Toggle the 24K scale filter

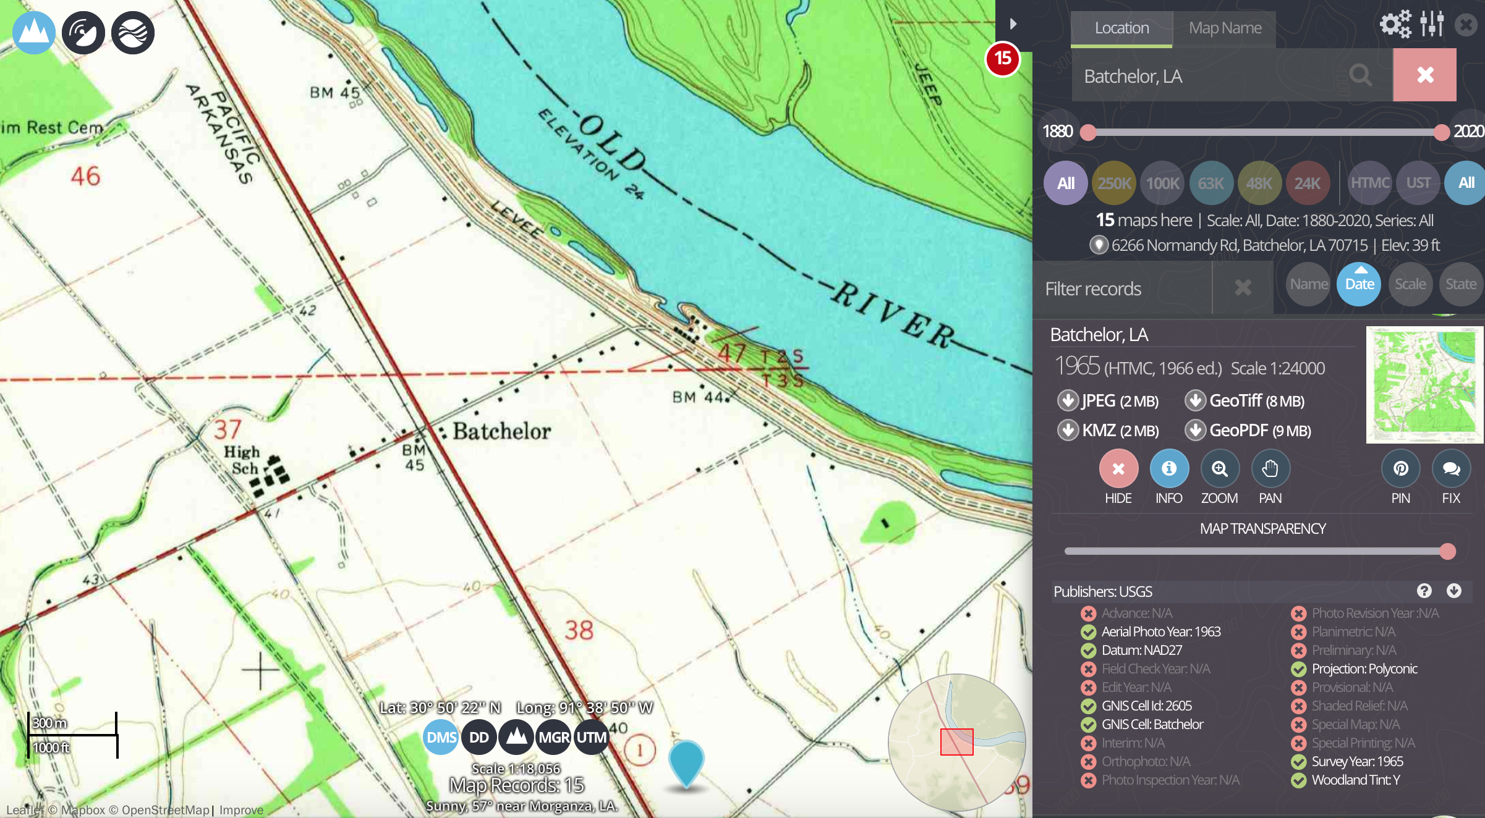point(1307,183)
